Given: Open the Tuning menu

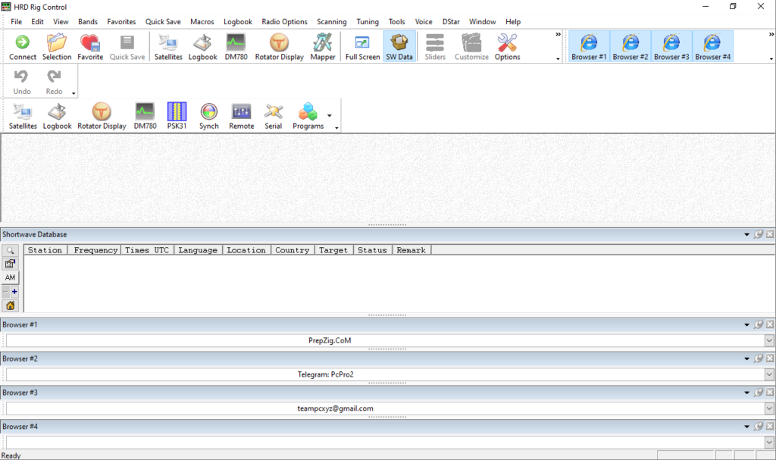Looking at the screenshot, I should click(368, 22).
